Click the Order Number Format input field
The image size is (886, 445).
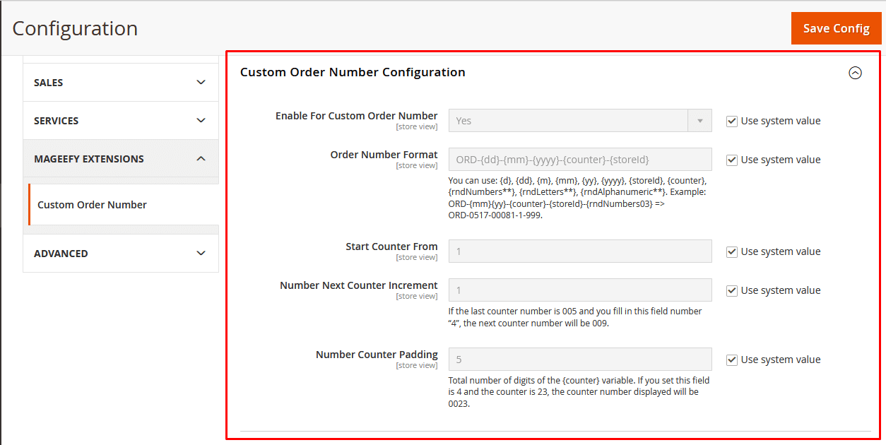579,160
